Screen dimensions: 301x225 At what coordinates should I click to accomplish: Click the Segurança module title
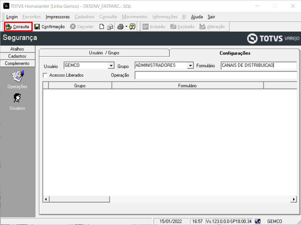coord(20,38)
